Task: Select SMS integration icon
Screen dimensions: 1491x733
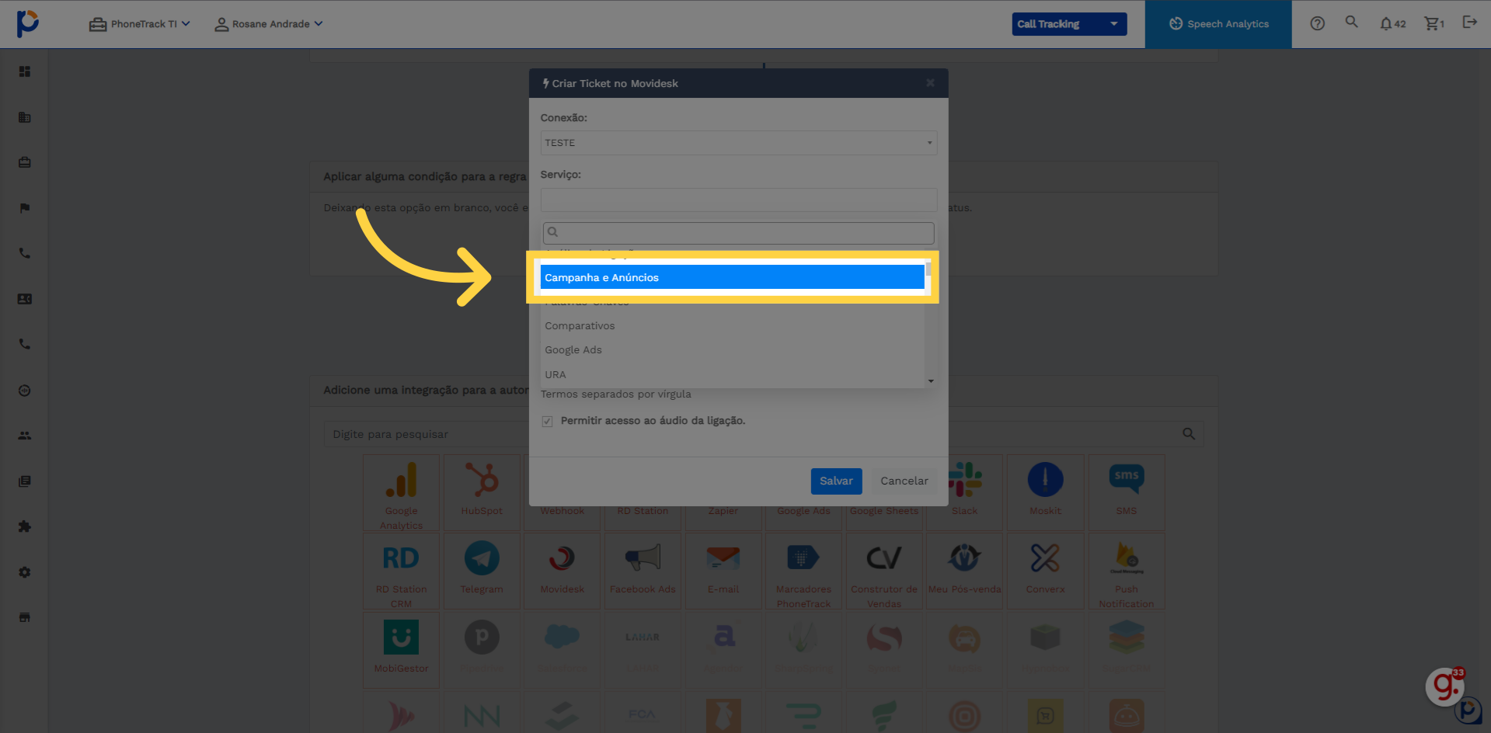Action: click(x=1126, y=493)
